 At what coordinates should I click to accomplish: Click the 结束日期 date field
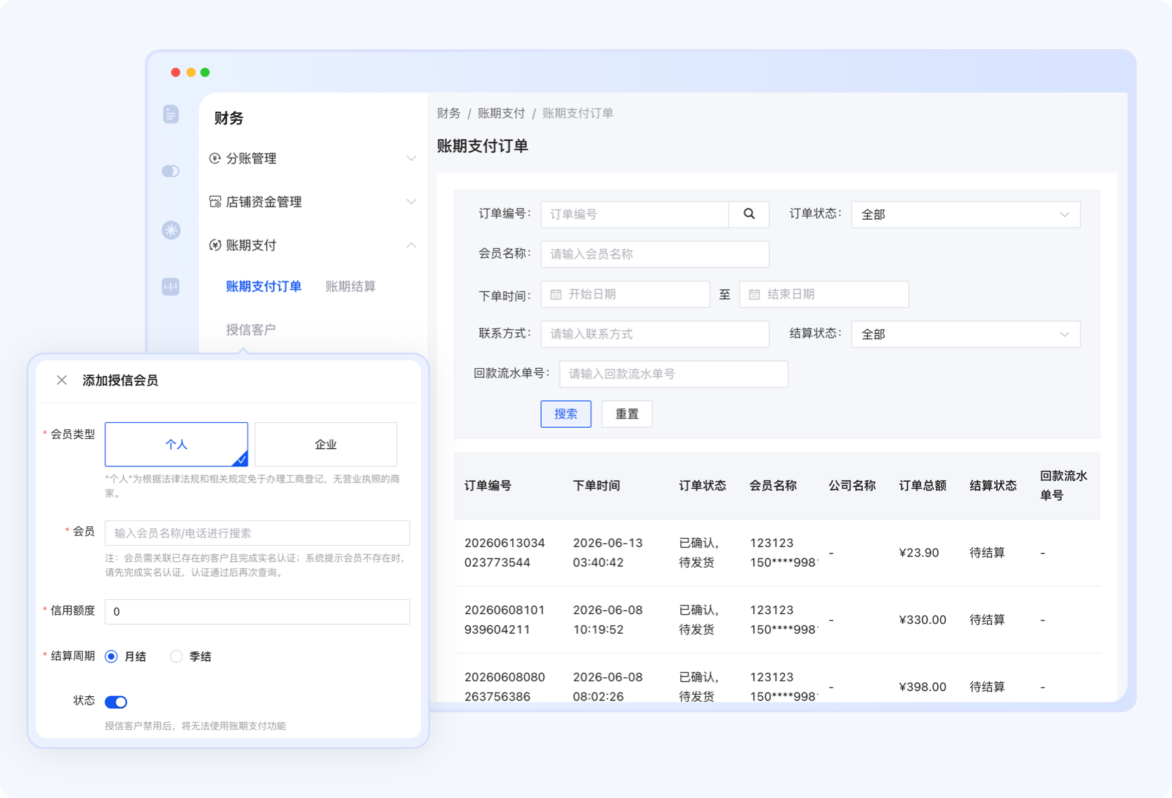coord(824,294)
